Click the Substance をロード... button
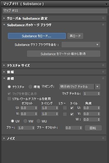This screenshot has width=109, height=163. 37,36
